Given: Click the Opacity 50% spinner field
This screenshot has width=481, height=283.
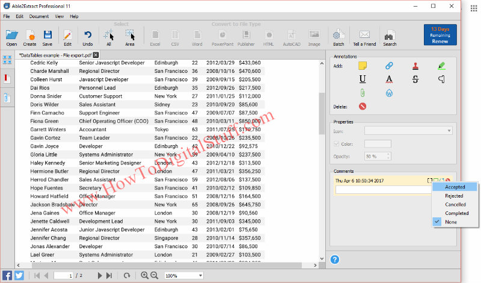Looking at the screenshot, I should tap(378, 157).
